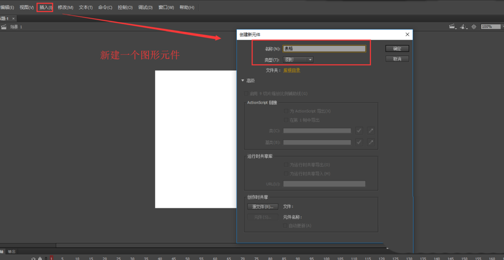This screenshot has width=504, height=260.
Task: Click frame 100 on the timeline ruler
Action: [x=326, y=258]
